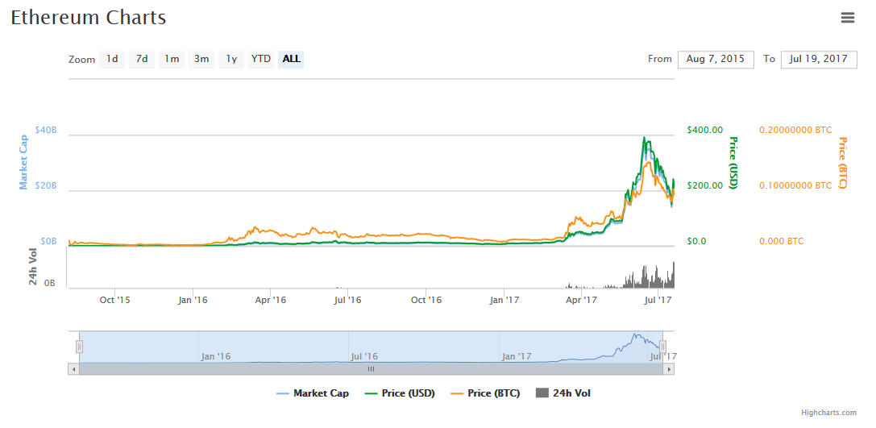
Task: Toggle Price (BTC) series in legend
Action: (485, 393)
